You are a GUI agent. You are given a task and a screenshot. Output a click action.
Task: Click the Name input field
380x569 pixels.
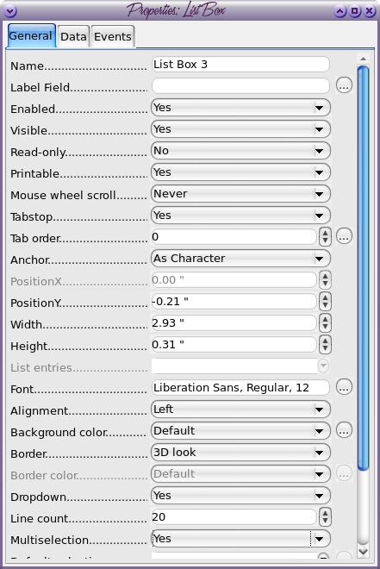point(240,65)
